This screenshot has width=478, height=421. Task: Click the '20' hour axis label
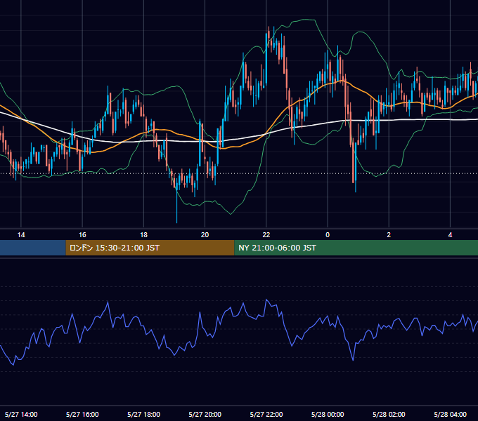click(x=205, y=235)
